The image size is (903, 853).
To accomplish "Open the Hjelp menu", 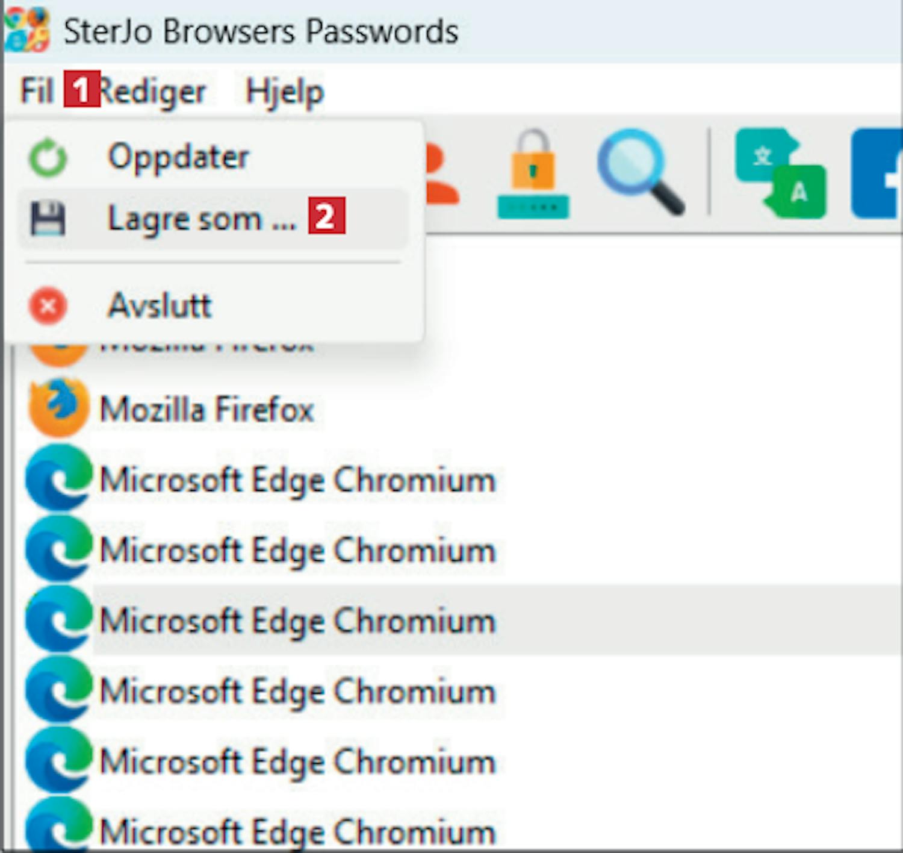I will point(285,92).
